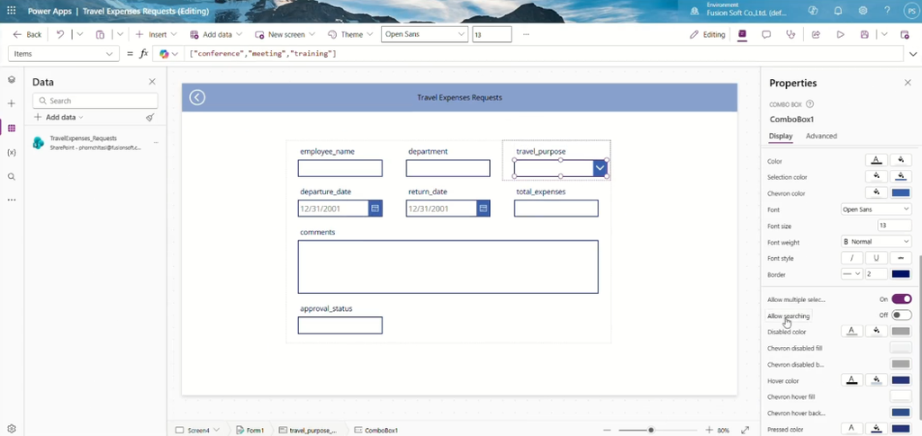Toggle italic font style

pyautogui.click(x=852, y=258)
